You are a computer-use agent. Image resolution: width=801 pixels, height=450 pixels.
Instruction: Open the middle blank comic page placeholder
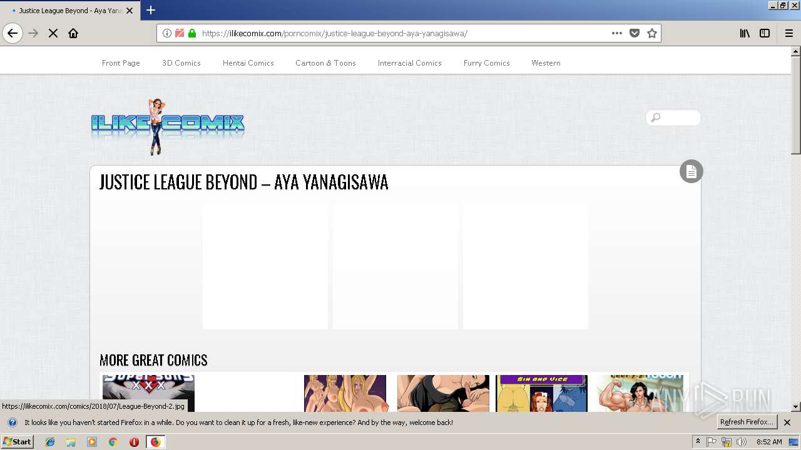pyautogui.click(x=395, y=267)
